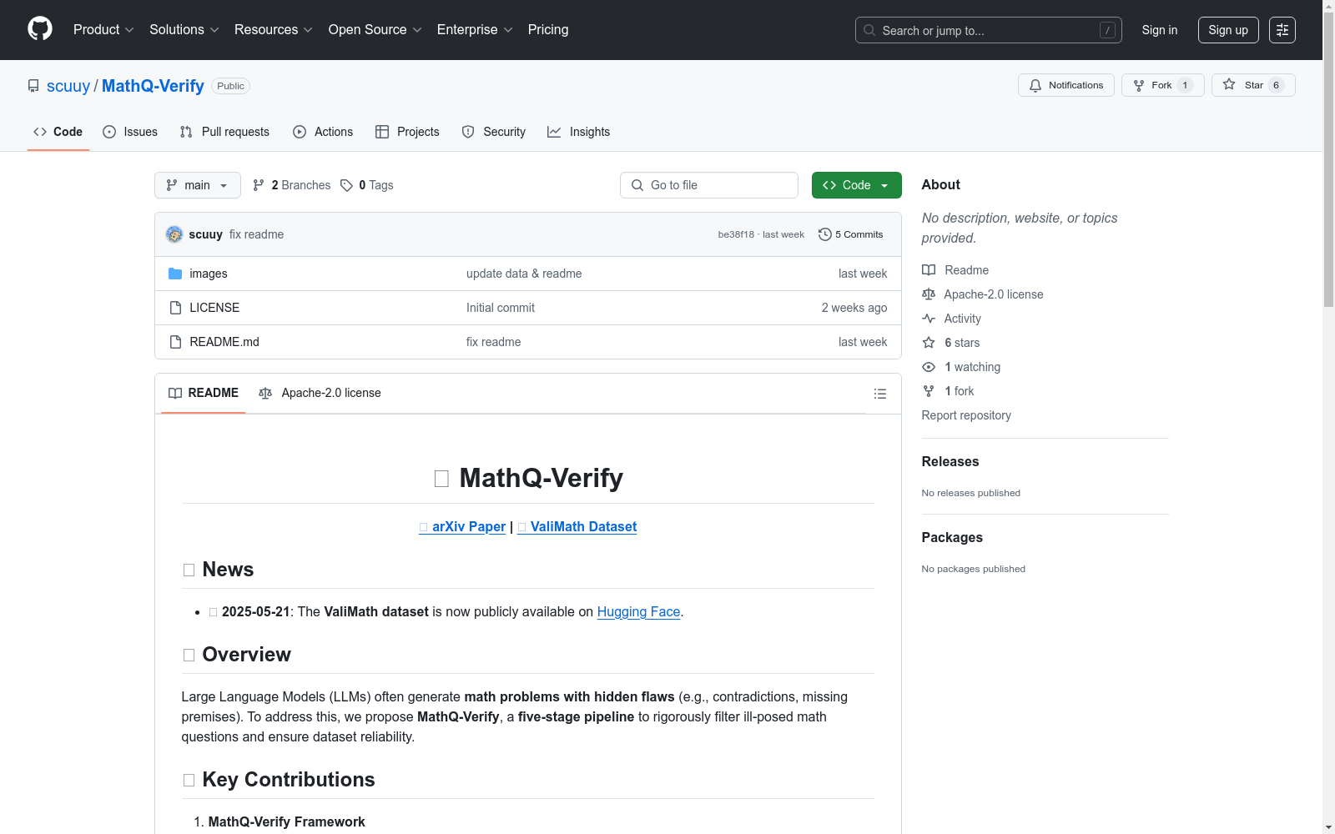Open the MathQ-Verify repository name link

pos(153,86)
